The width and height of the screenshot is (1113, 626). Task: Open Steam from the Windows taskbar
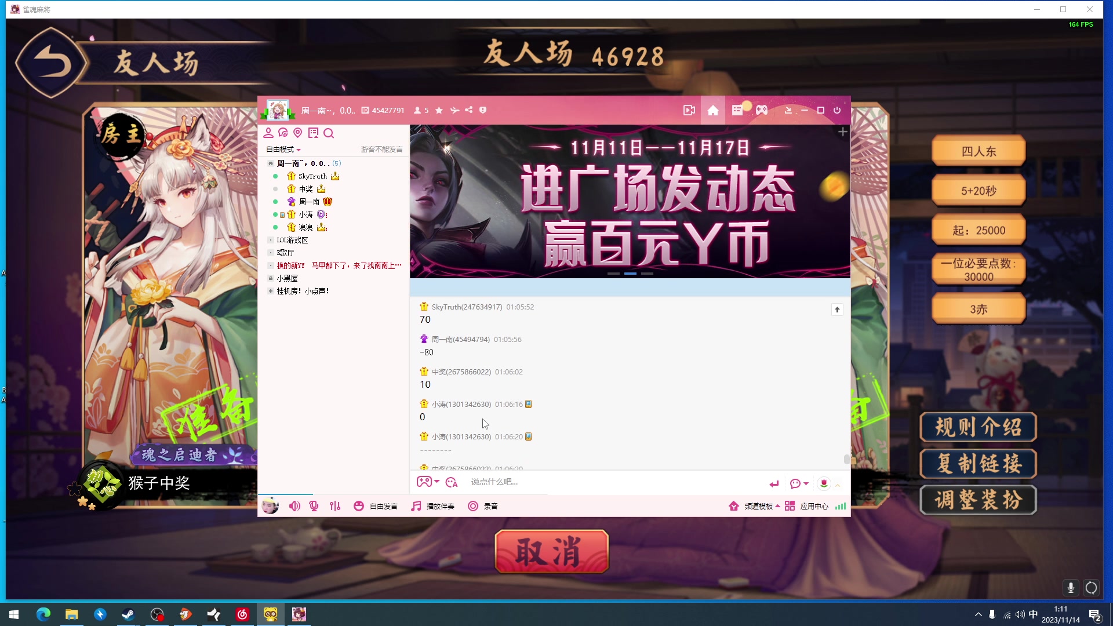pos(128,614)
